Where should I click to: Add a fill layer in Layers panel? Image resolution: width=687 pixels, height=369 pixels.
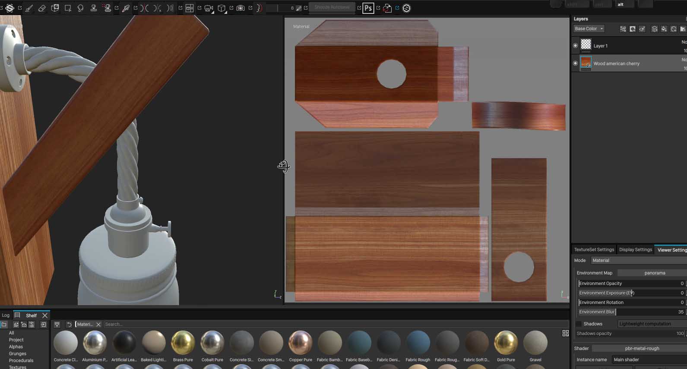coord(664,29)
